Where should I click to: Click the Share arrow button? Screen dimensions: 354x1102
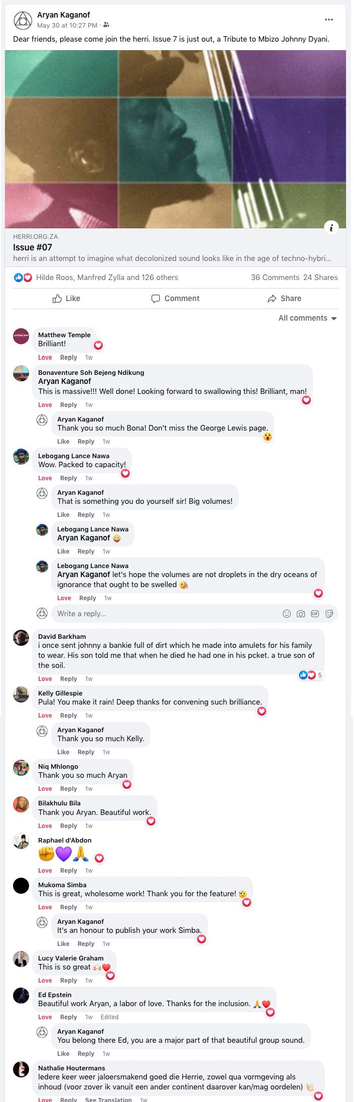[x=284, y=299]
